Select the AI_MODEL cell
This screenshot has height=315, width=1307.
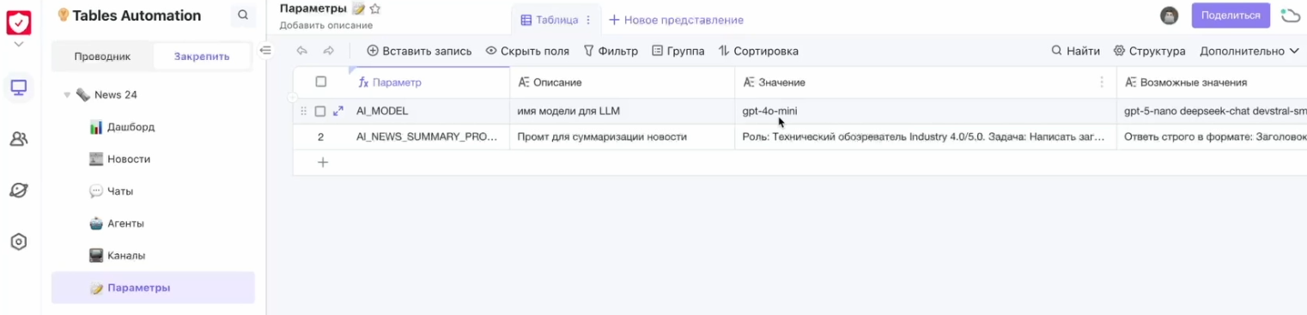point(429,112)
